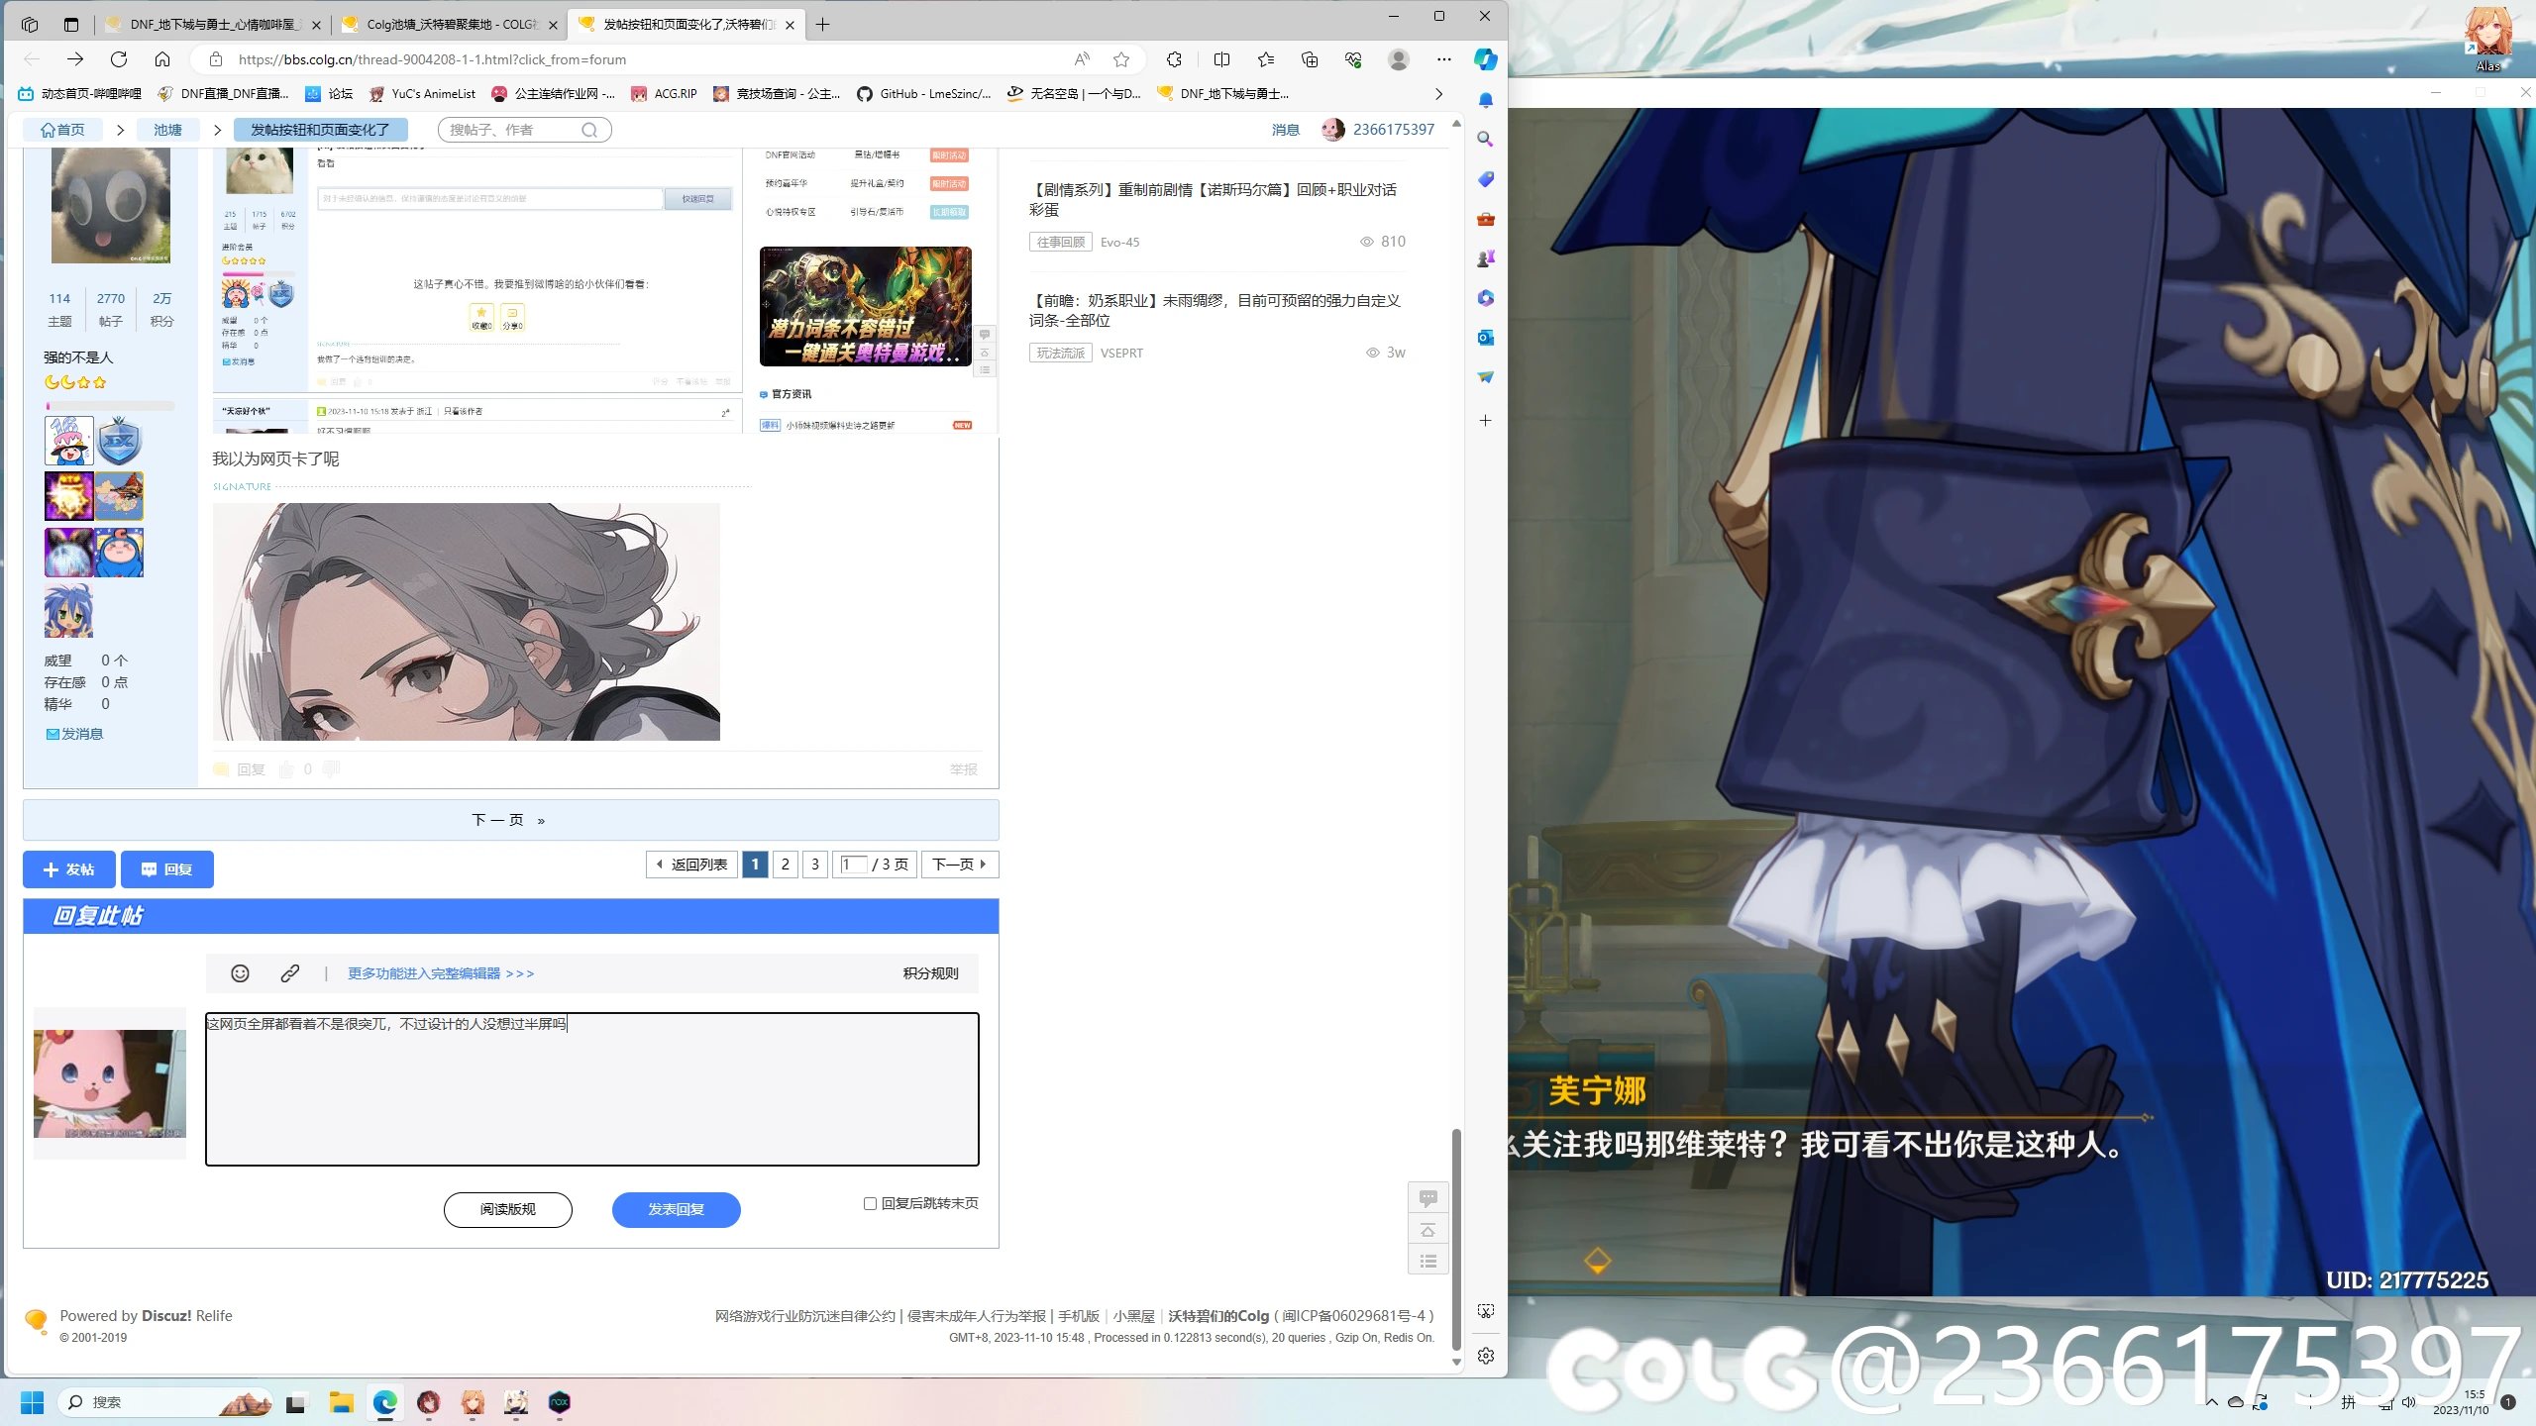Open Copilot icon in sidebar
The image size is (2536, 1426).
click(1485, 59)
